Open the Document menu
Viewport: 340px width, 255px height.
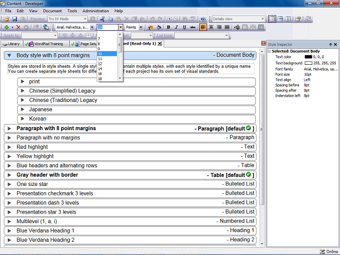pyautogui.click(x=52, y=11)
